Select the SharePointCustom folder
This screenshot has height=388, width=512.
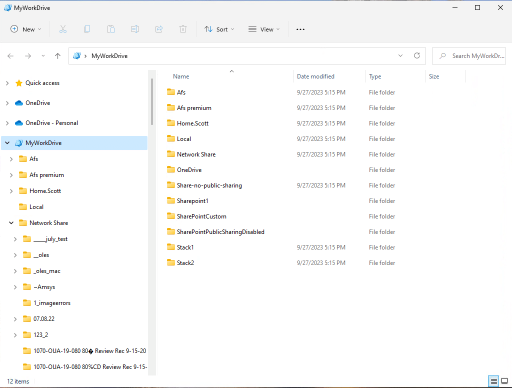(201, 216)
